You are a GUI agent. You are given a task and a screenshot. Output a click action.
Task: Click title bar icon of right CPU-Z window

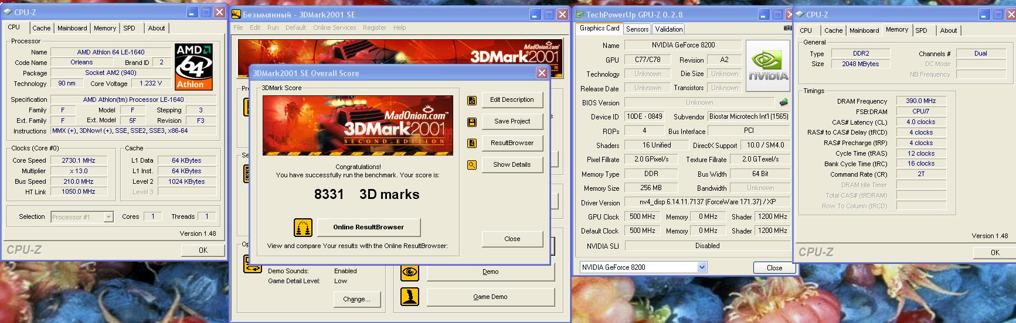(x=800, y=14)
